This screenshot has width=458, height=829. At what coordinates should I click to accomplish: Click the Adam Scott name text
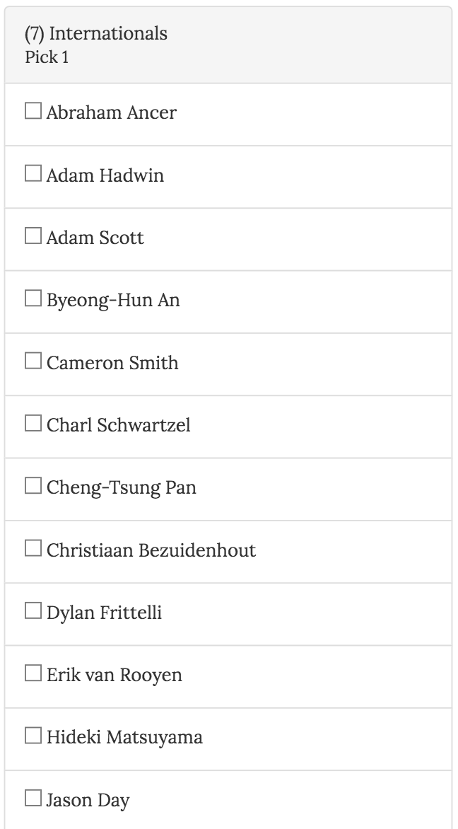click(95, 238)
